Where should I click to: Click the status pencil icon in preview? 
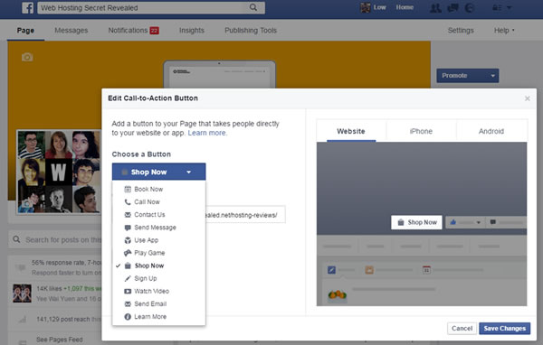(x=332, y=270)
